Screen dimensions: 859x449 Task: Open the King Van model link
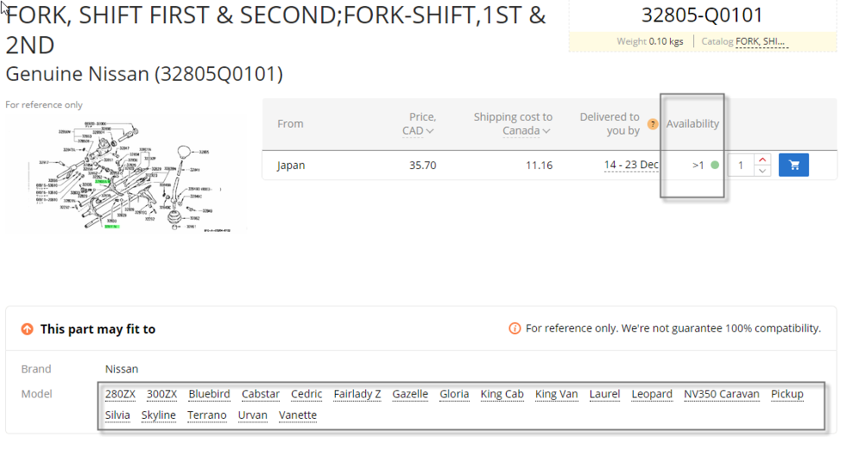557,394
